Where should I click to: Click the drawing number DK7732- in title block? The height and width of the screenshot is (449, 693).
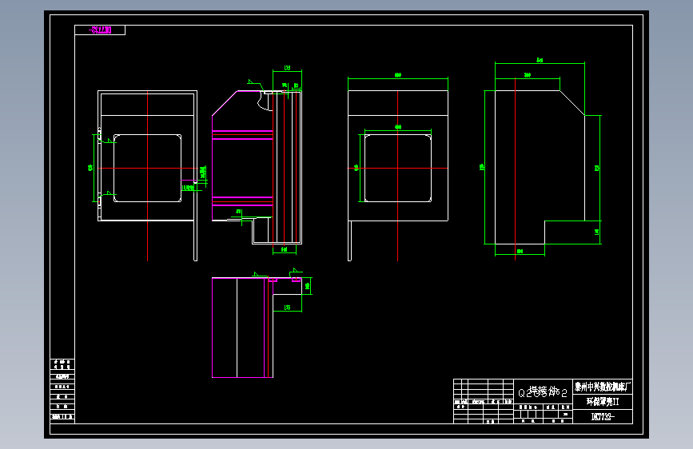click(603, 416)
